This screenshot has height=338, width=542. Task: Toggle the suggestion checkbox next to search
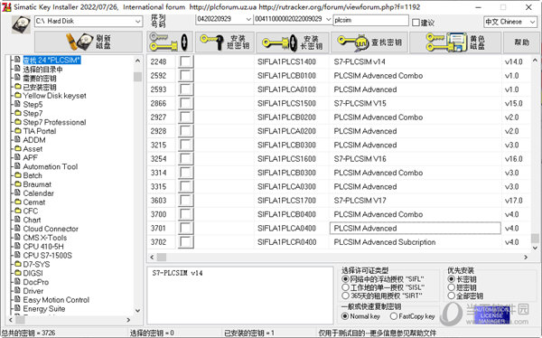tap(416, 23)
